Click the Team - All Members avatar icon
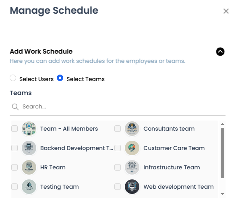 point(29,129)
